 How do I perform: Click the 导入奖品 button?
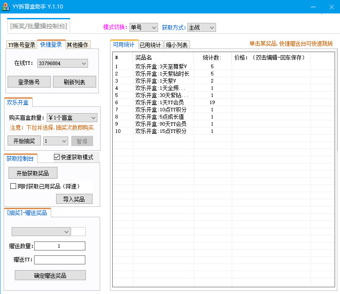[74, 199]
